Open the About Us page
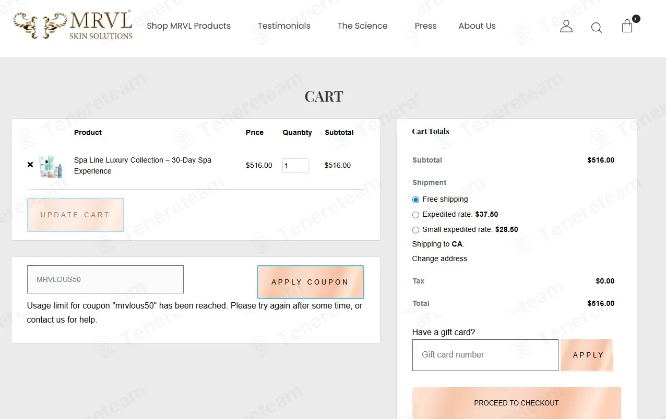Image resolution: width=666 pixels, height=419 pixels. (477, 26)
